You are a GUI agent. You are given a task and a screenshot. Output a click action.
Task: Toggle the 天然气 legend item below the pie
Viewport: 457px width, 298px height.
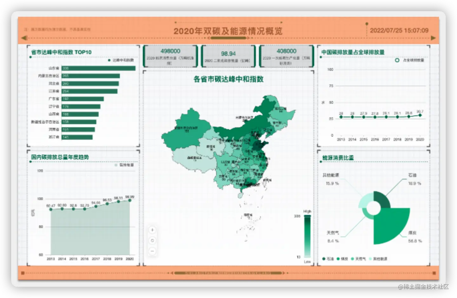coord(358,259)
